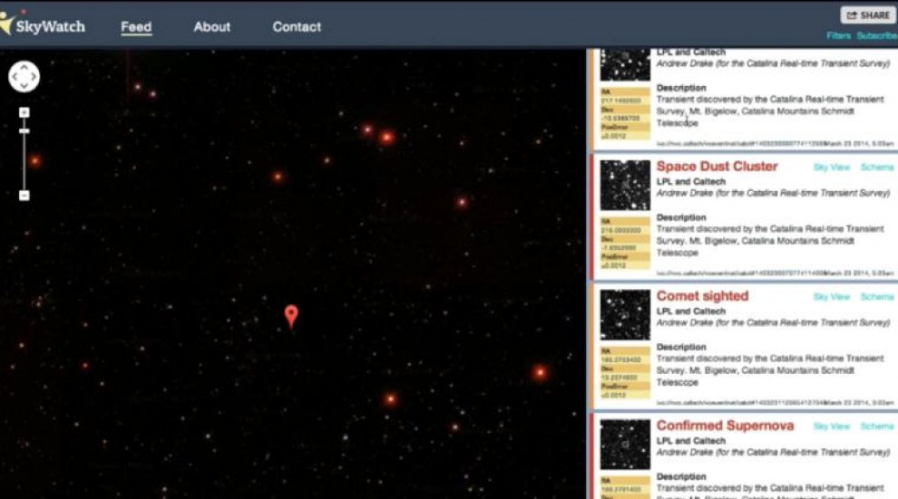The image size is (898, 499).
Task: Open the Feed tab
Action: click(136, 27)
